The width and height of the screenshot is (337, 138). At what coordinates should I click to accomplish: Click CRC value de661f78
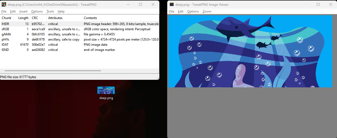(x=38, y=39)
